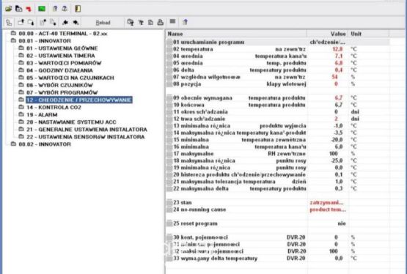Click the help question-mark icon on the second toolbar
Viewport: 407px width, 274px height.
185,22
